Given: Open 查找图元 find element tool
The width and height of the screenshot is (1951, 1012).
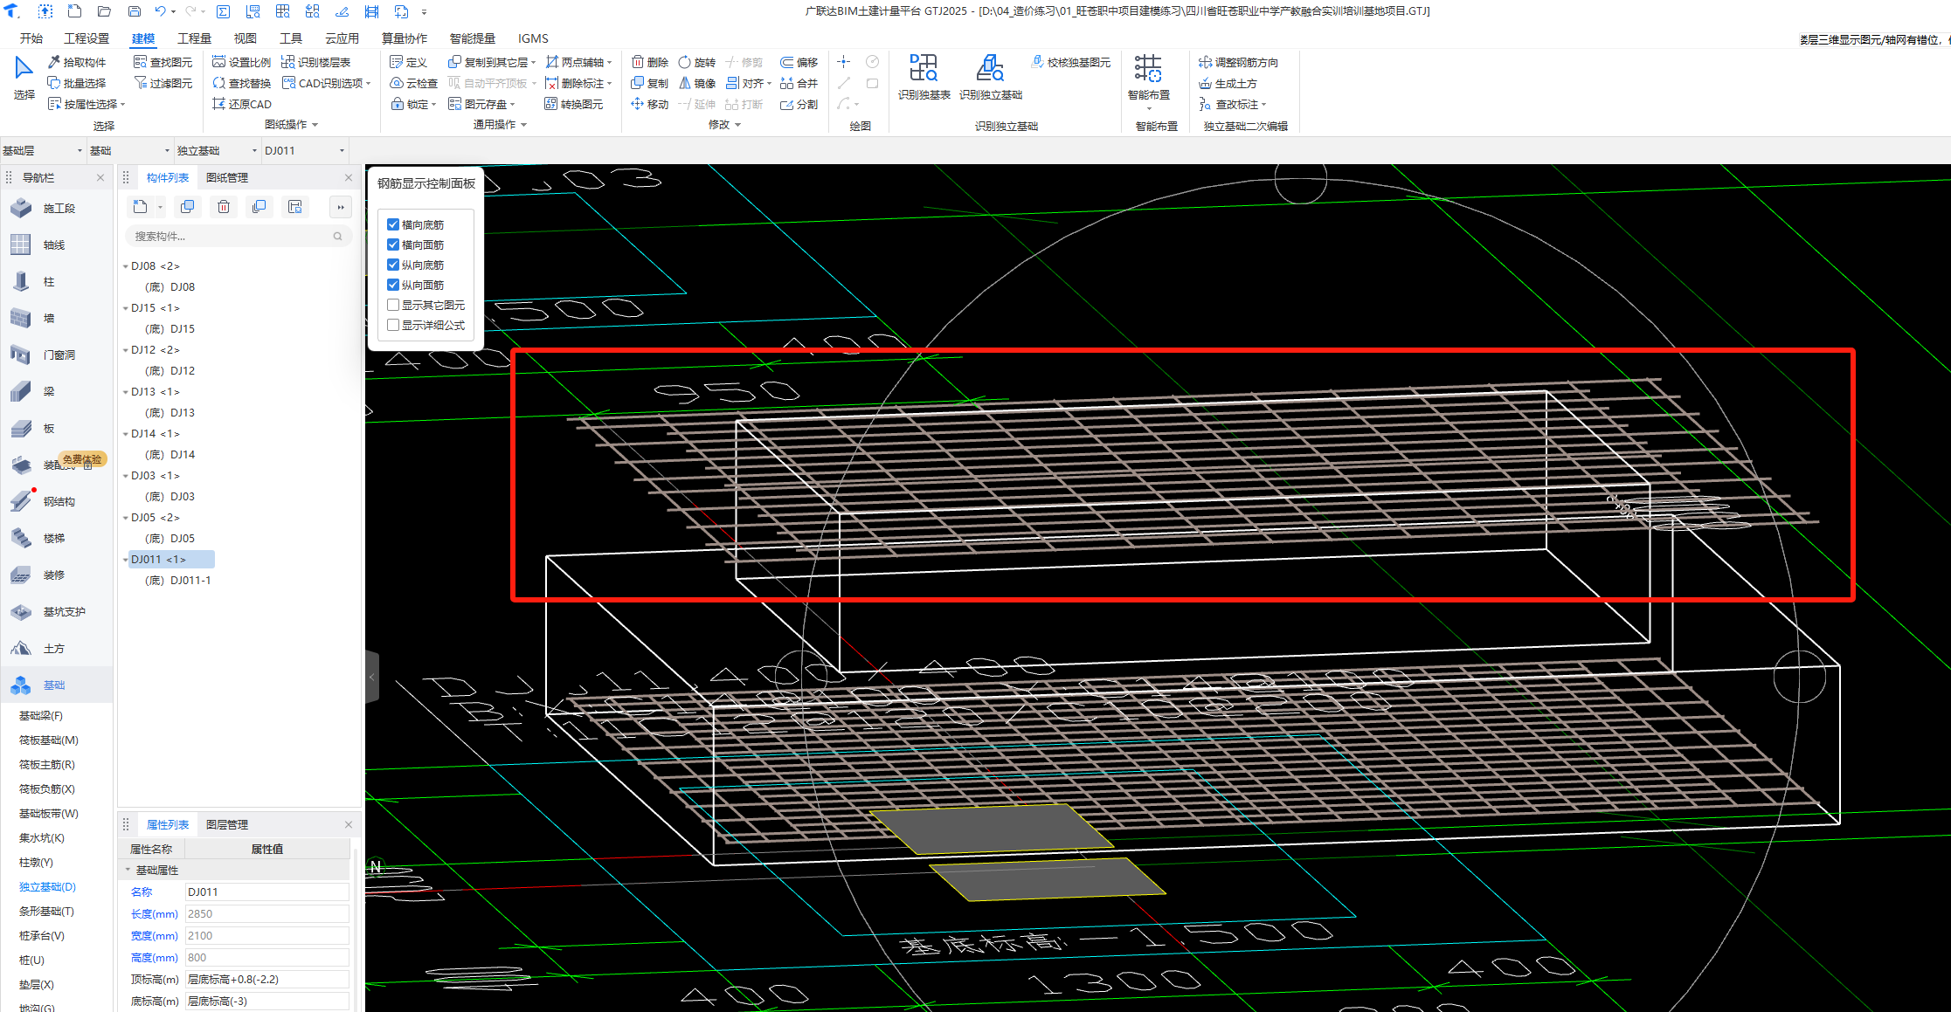Looking at the screenshot, I should click(163, 62).
